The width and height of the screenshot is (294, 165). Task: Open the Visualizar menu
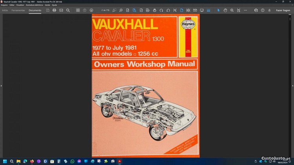pos(20,5)
